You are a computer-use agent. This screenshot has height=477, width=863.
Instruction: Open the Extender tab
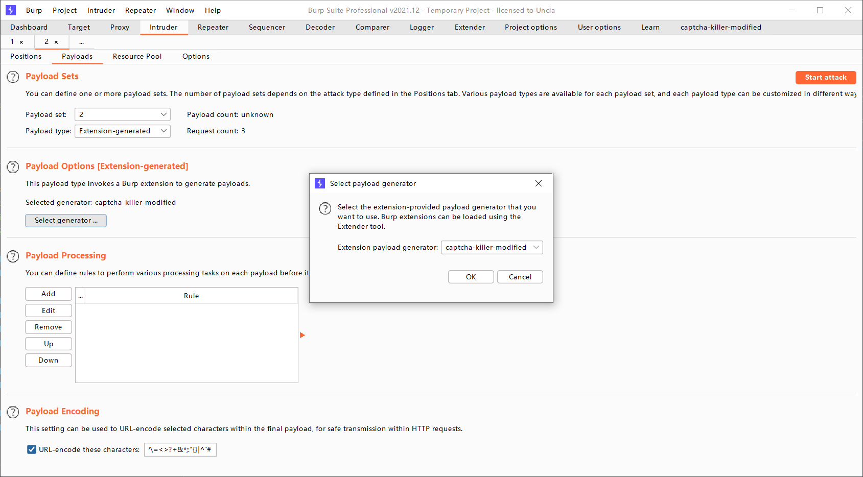click(x=470, y=28)
